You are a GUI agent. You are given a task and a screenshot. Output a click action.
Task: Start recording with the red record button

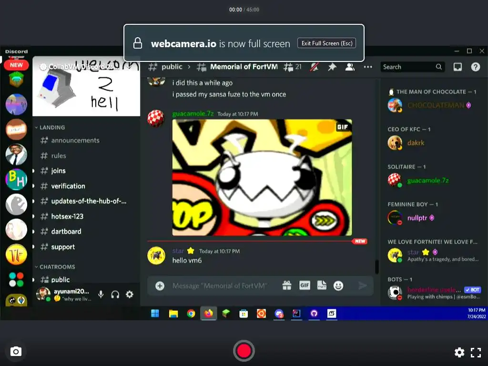click(244, 351)
